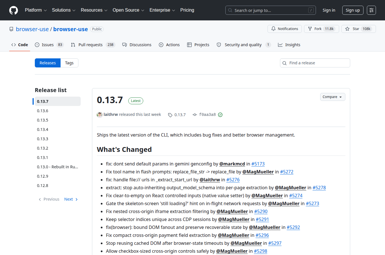This screenshot has height=255, width=385.
Task: Expand the Open Source dropdown
Action: click(128, 10)
